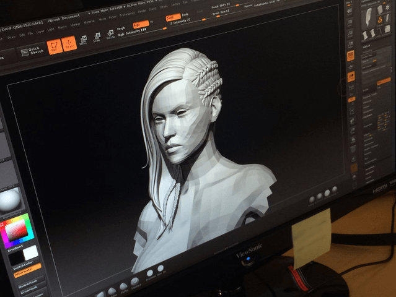Open the Macro menu
The height and width of the screenshot is (297, 396).
coord(62,27)
